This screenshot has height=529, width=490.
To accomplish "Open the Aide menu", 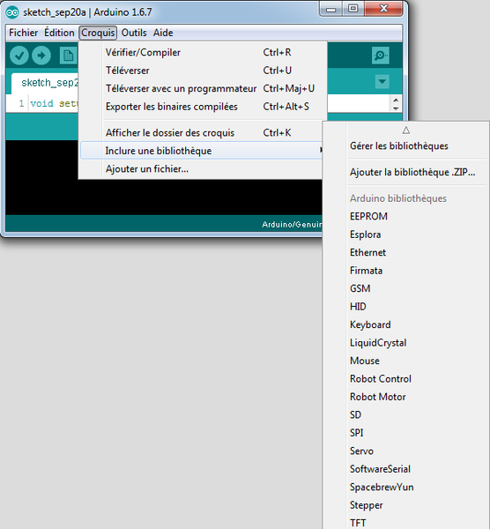I will [x=163, y=33].
